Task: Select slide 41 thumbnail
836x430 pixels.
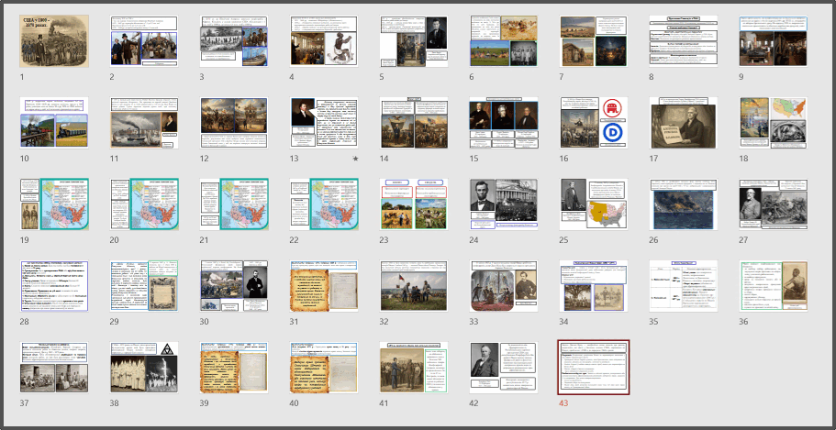Action: pyautogui.click(x=414, y=368)
